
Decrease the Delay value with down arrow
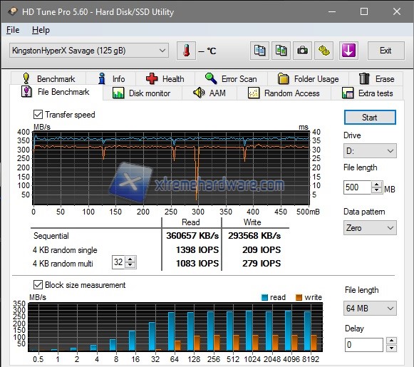(x=391, y=348)
